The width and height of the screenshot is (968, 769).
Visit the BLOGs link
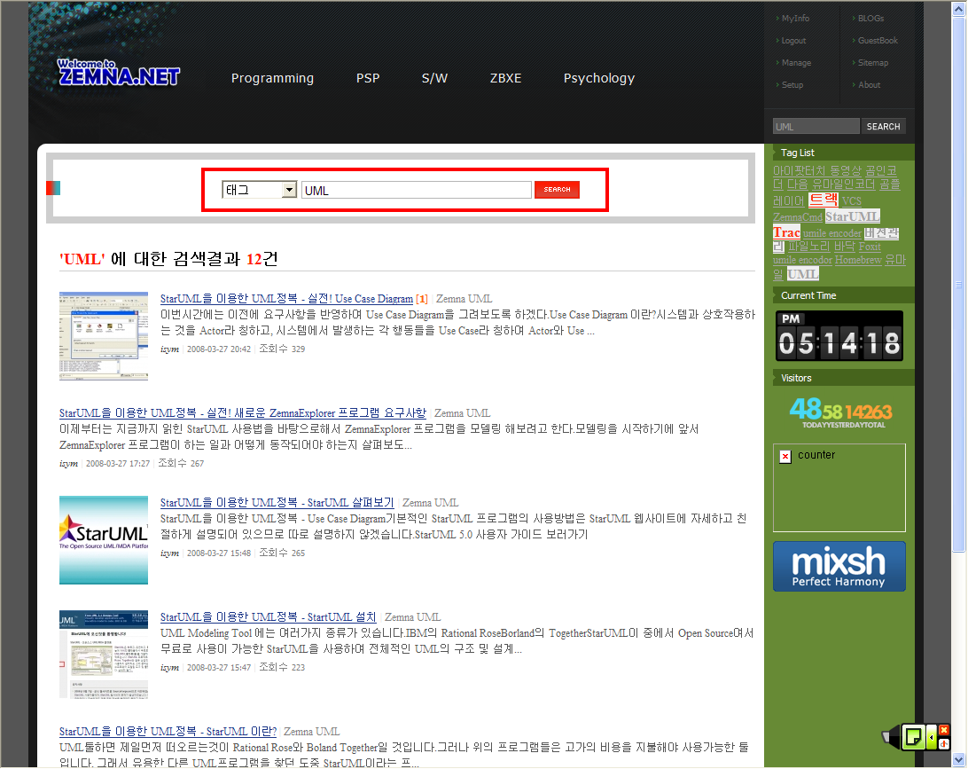871,19
